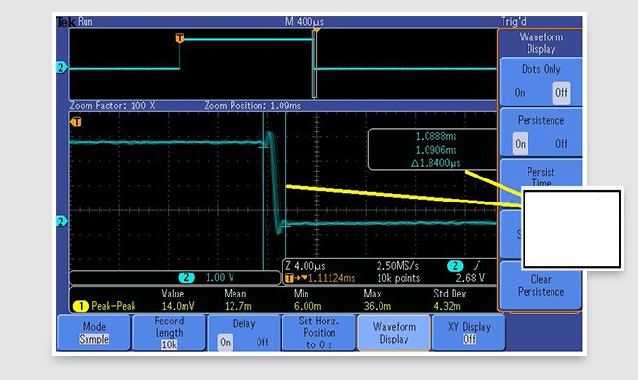Viewport: 638px width, 380px height.
Task: Open the Persist Time side menu item
Action: (x=540, y=178)
